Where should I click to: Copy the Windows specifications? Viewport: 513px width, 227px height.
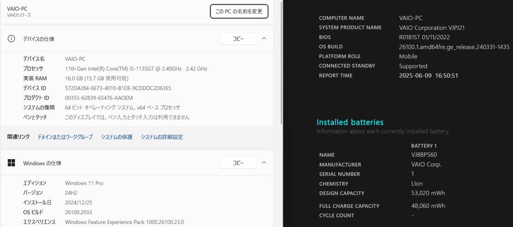pos(238,163)
